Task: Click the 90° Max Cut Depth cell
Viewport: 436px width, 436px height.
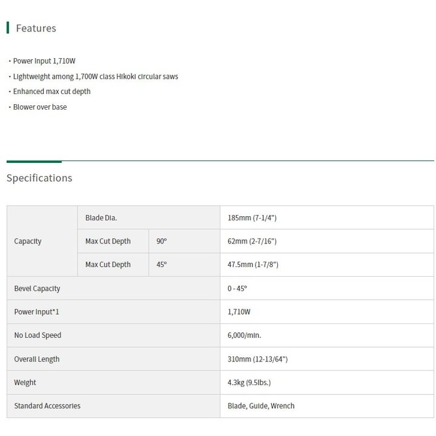Action: pos(184,241)
